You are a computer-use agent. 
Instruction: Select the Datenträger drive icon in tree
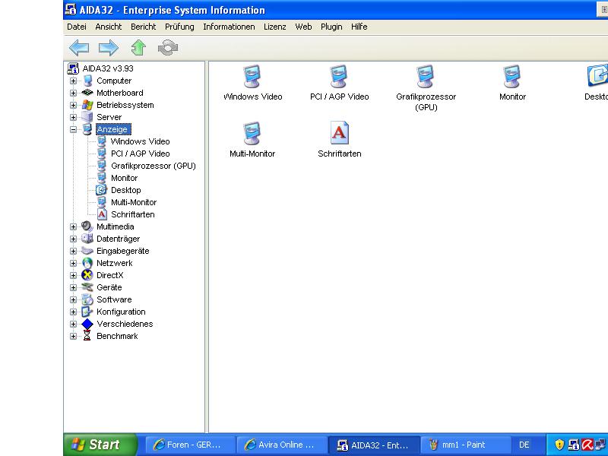(x=87, y=239)
